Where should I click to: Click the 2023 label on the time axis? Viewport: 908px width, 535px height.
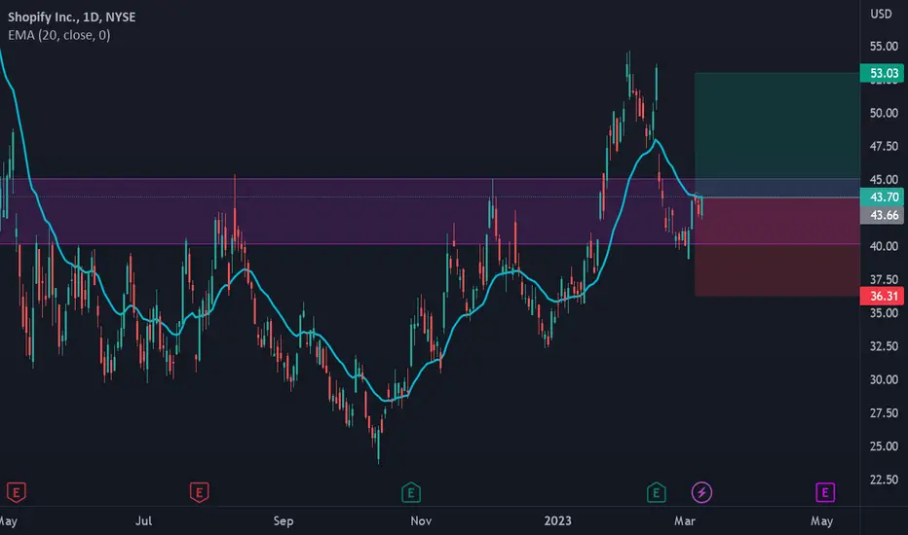pos(557,521)
